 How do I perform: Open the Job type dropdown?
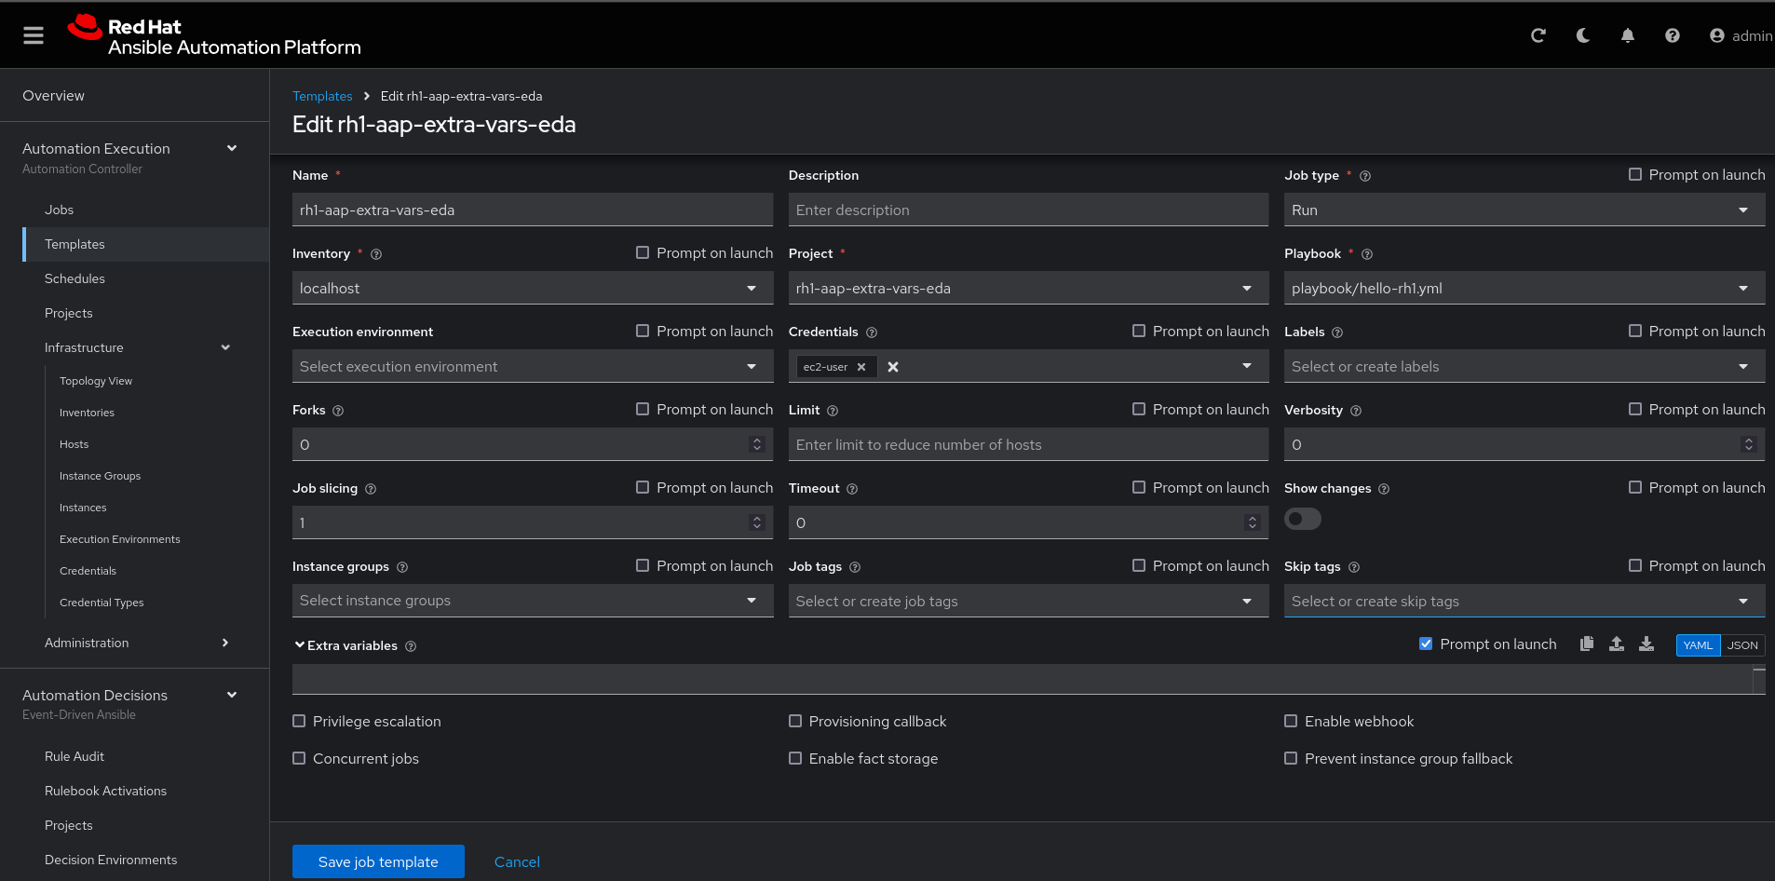[1524, 210]
